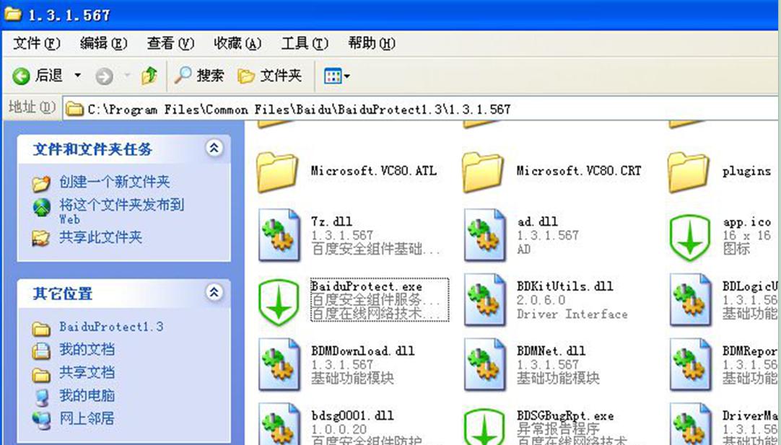Open the 文件(F) menu
This screenshot has height=445, width=781.
(x=36, y=43)
